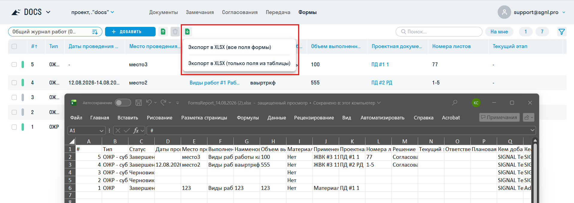Select Excel column header D

point(168,141)
